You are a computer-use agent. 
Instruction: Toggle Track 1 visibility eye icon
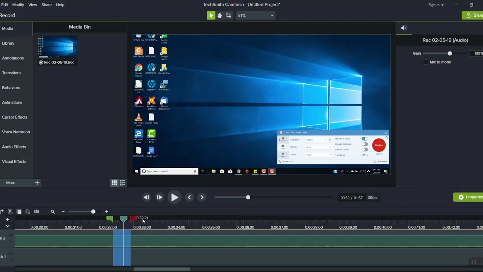pyautogui.click(x=11, y=254)
